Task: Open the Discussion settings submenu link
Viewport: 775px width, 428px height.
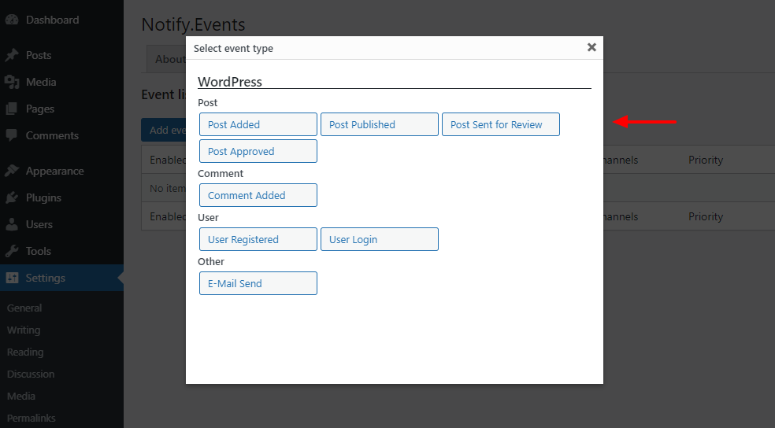Action: [x=31, y=374]
